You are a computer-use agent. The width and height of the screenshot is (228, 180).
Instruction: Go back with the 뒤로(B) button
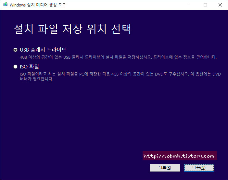[x=165, y=168]
